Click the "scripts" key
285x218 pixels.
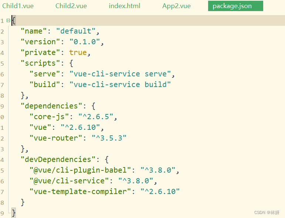41,63
